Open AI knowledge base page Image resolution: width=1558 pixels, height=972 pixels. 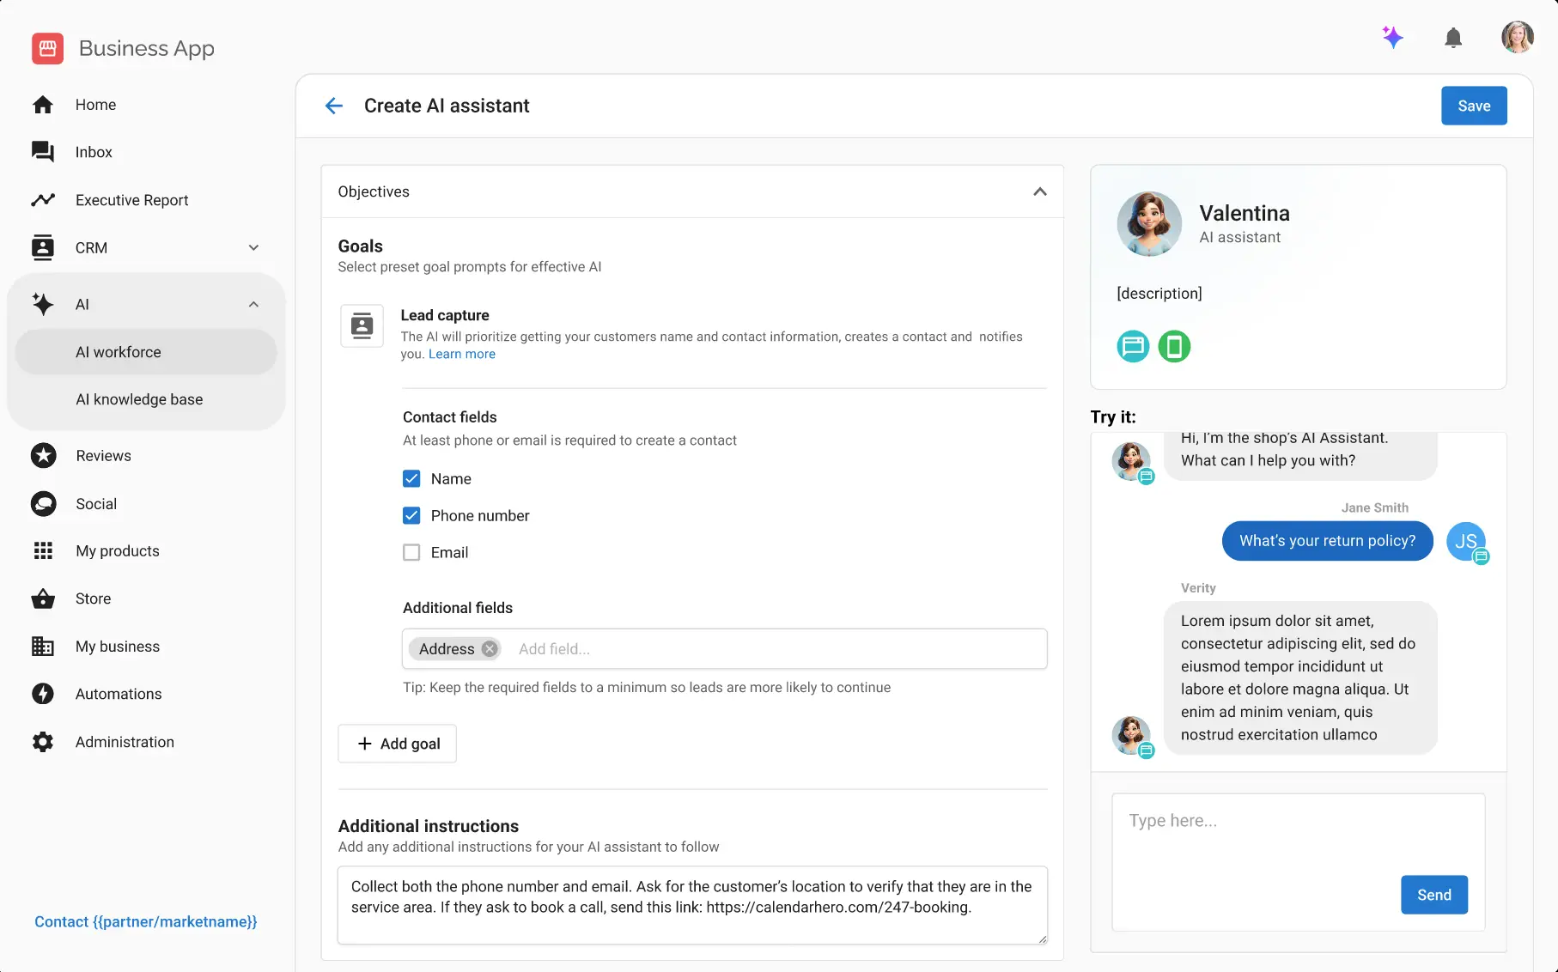pos(139,399)
